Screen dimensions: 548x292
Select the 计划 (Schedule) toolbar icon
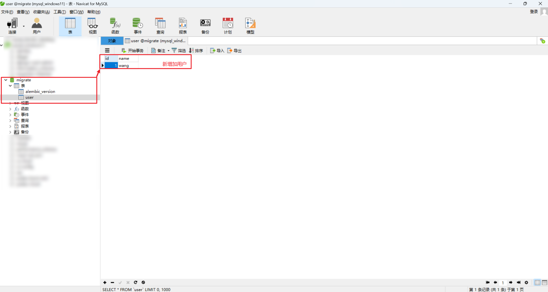227,25
